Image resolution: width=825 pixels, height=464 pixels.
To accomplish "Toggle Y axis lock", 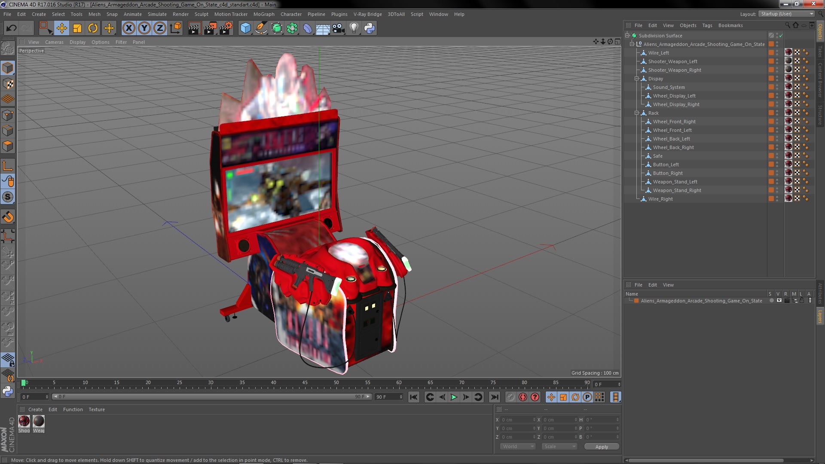I will (x=144, y=28).
